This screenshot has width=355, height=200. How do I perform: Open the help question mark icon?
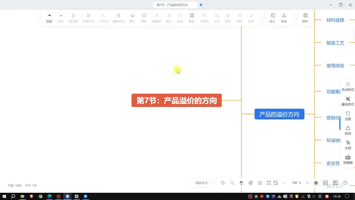coord(345,183)
